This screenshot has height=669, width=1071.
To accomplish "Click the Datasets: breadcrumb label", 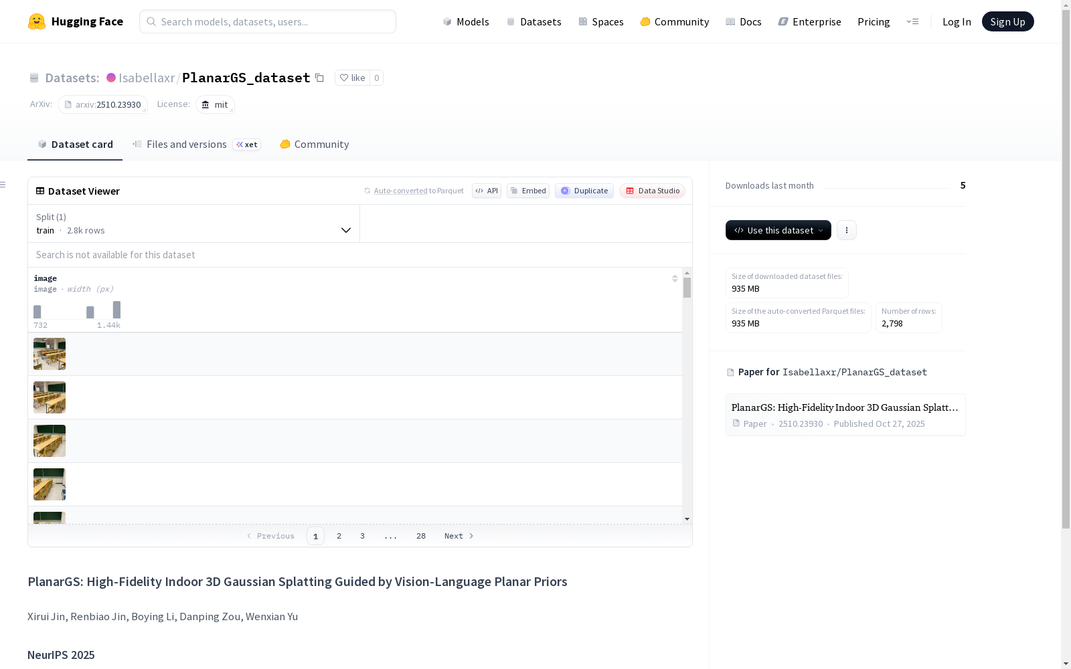I will pyautogui.click(x=72, y=78).
